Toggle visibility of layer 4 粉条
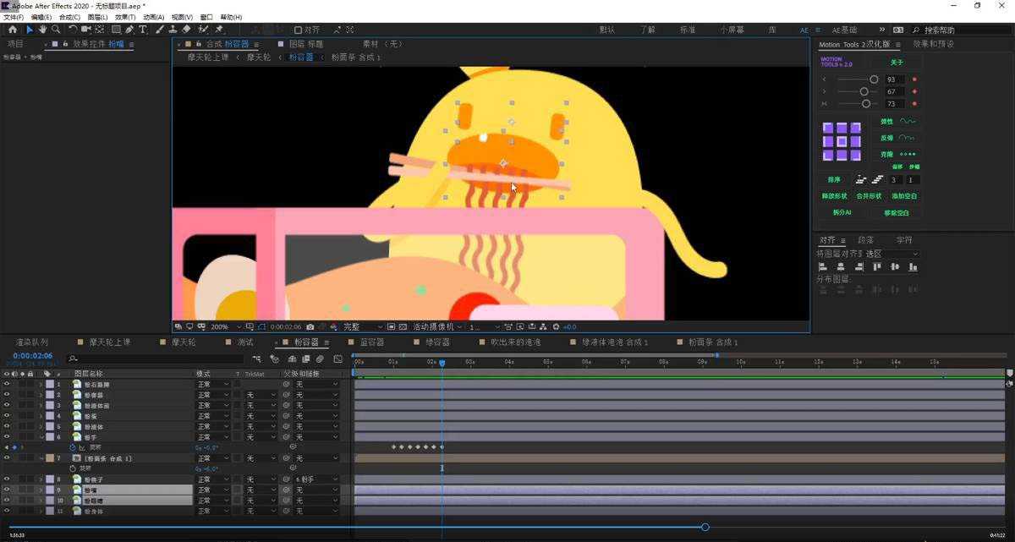This screenshot has width=1015, height=542. point(7,416)
